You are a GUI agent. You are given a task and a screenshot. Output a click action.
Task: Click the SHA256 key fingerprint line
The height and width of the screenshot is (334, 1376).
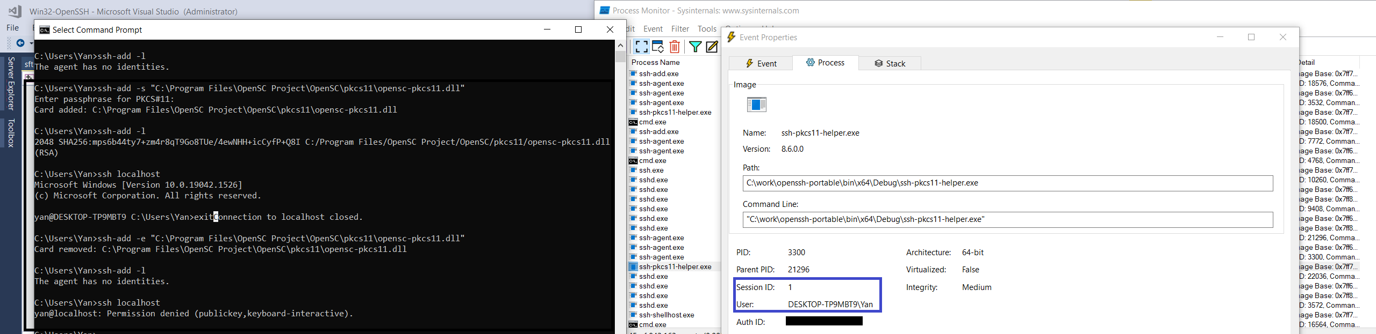(x=322, y=142)
